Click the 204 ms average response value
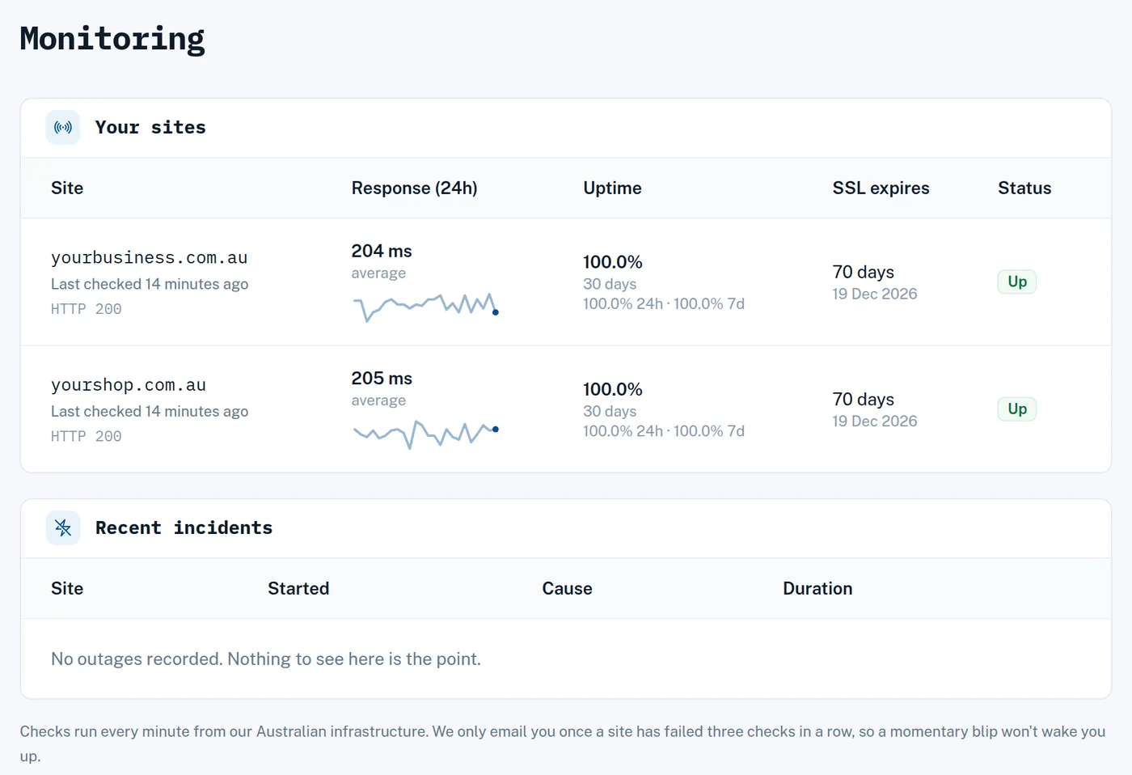The height and width of the screenshot is (775, 1132). coord(382,251)
